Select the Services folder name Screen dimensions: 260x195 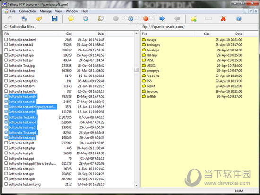152,91
